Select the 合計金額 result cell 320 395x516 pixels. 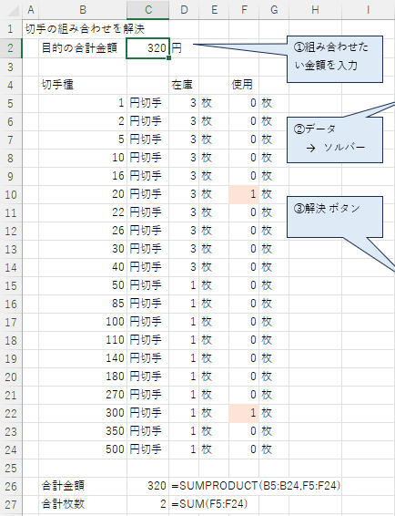147,487
